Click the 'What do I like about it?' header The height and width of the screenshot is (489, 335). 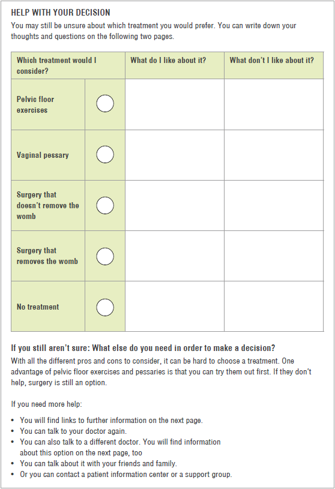coord(168,60)
